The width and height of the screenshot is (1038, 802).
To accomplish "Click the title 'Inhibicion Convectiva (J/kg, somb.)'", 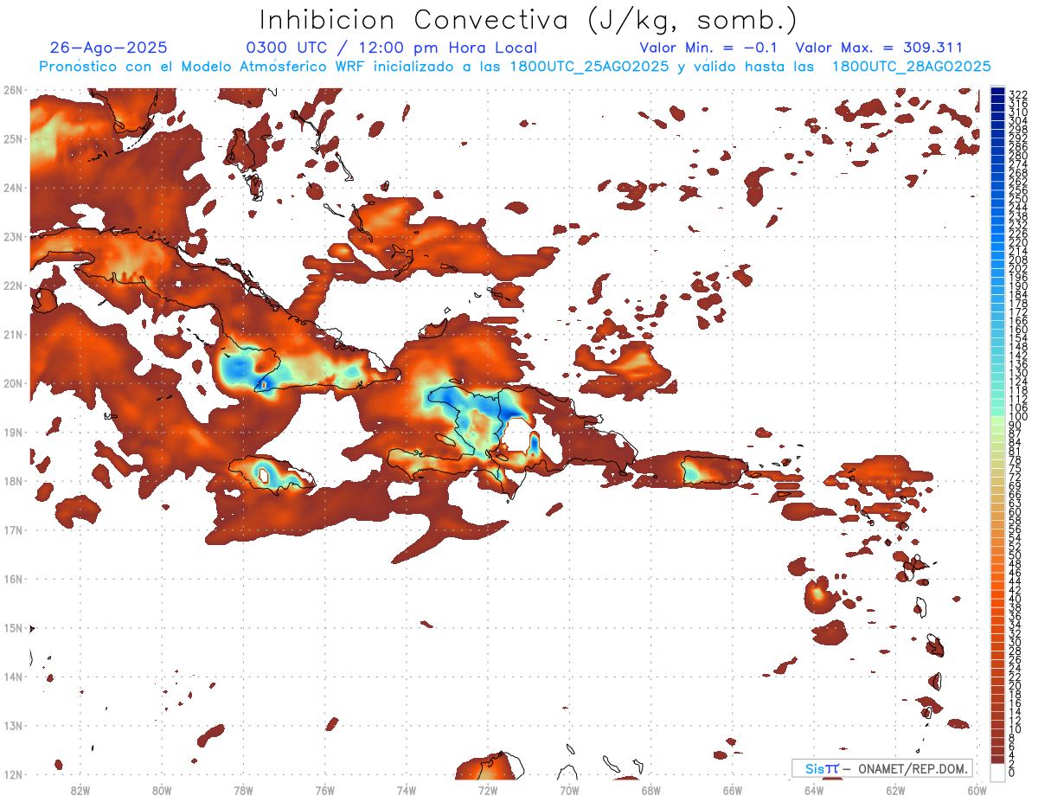I will pyautogui.click(x=529, y=20).
